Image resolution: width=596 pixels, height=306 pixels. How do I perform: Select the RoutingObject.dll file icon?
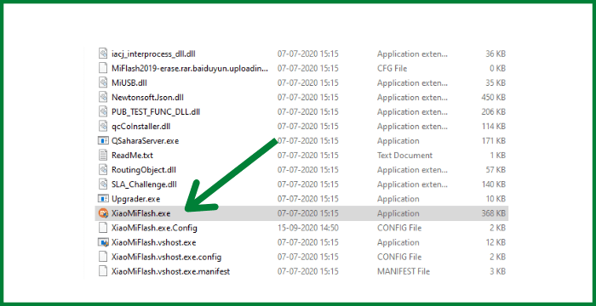pyautogui.click(x=103, y=170)
